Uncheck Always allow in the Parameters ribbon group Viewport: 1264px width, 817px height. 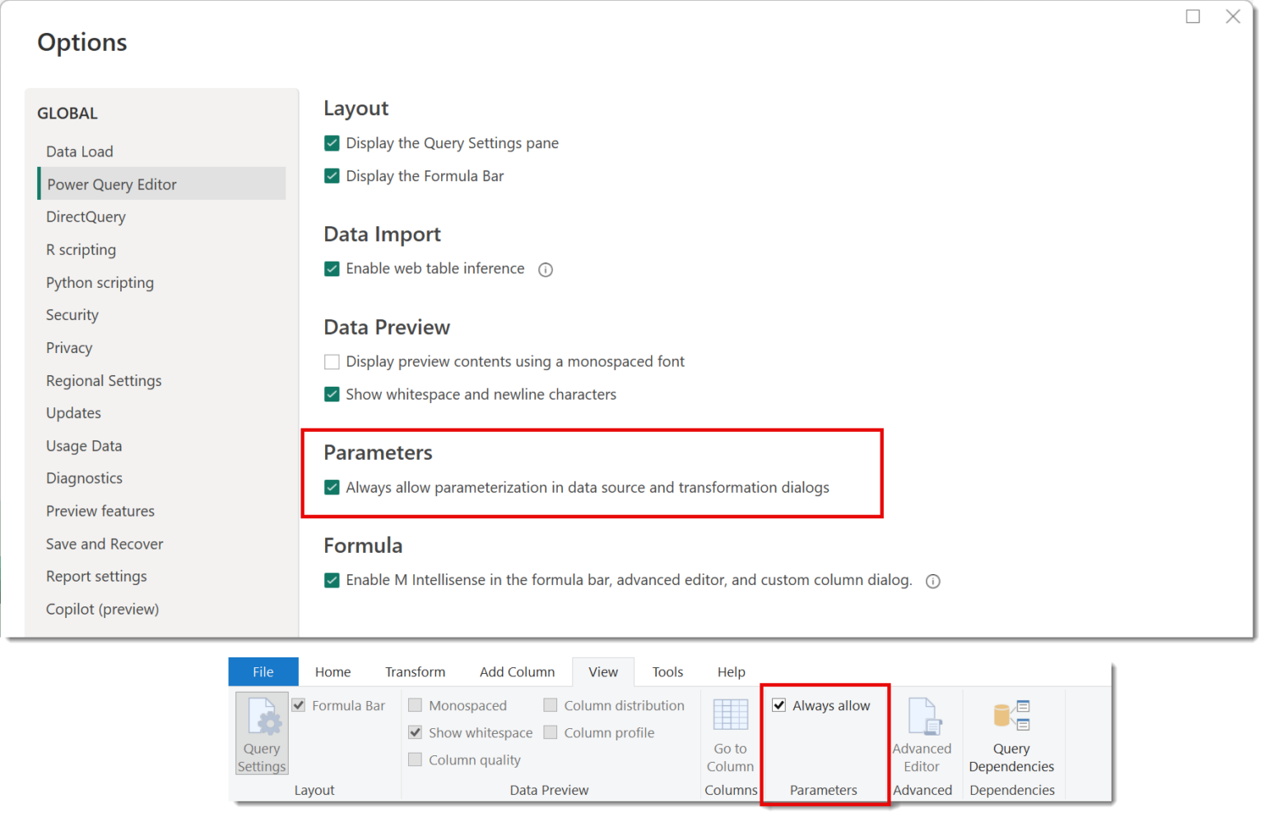(778, 705)
